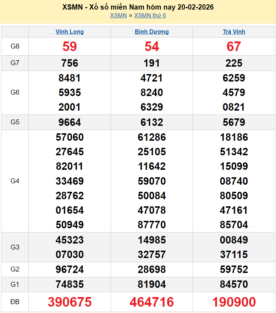Viewport: 276px width, 313px height.
Task: Open the Bình Dương province link
Action: click(151, 32)
